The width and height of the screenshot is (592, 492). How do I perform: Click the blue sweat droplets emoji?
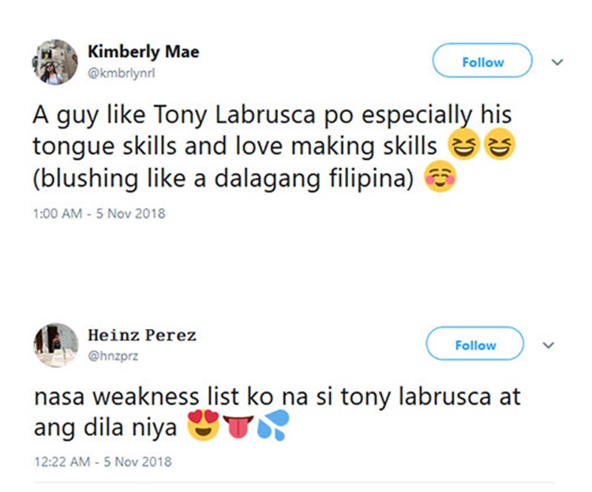(x=272, y=428)
